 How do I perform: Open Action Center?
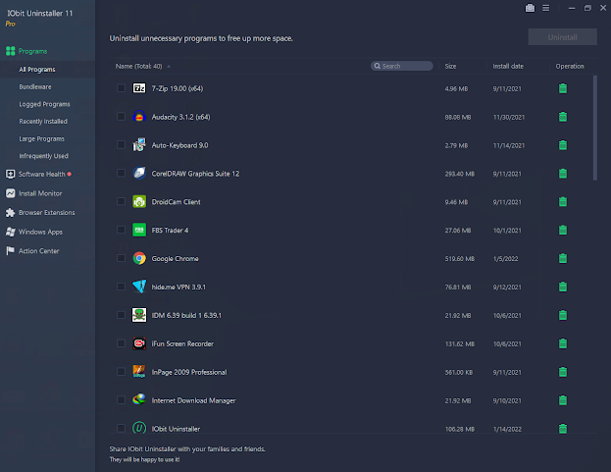pyautogui.click(x=32, y=251)
